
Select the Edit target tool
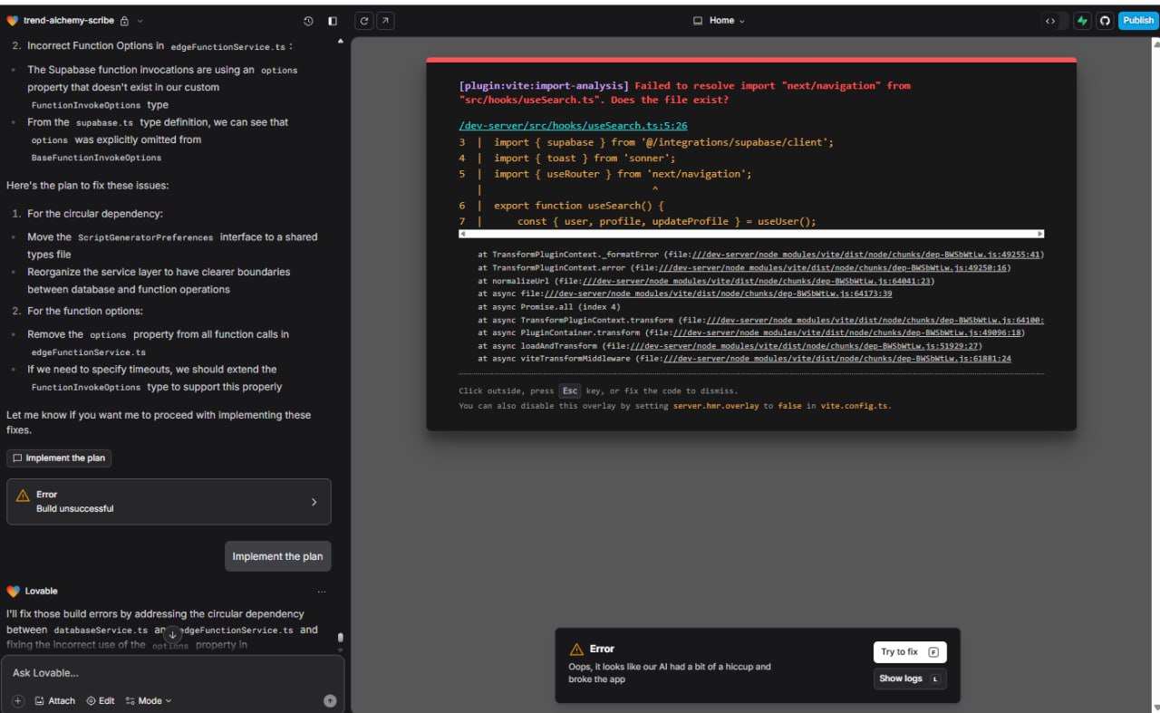pos(101,700)
